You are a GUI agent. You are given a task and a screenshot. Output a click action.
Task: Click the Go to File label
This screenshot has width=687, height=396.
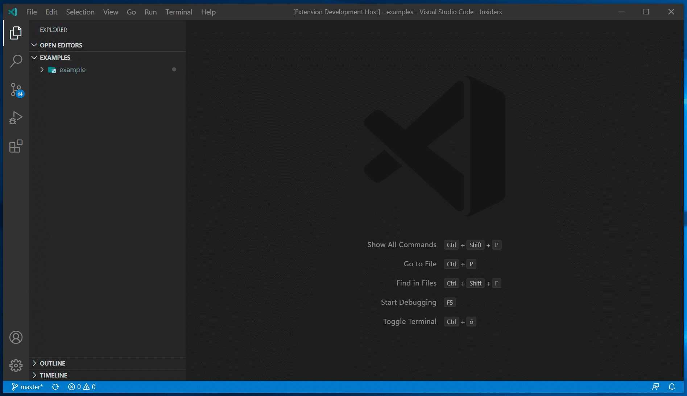(x=420, y=264)
